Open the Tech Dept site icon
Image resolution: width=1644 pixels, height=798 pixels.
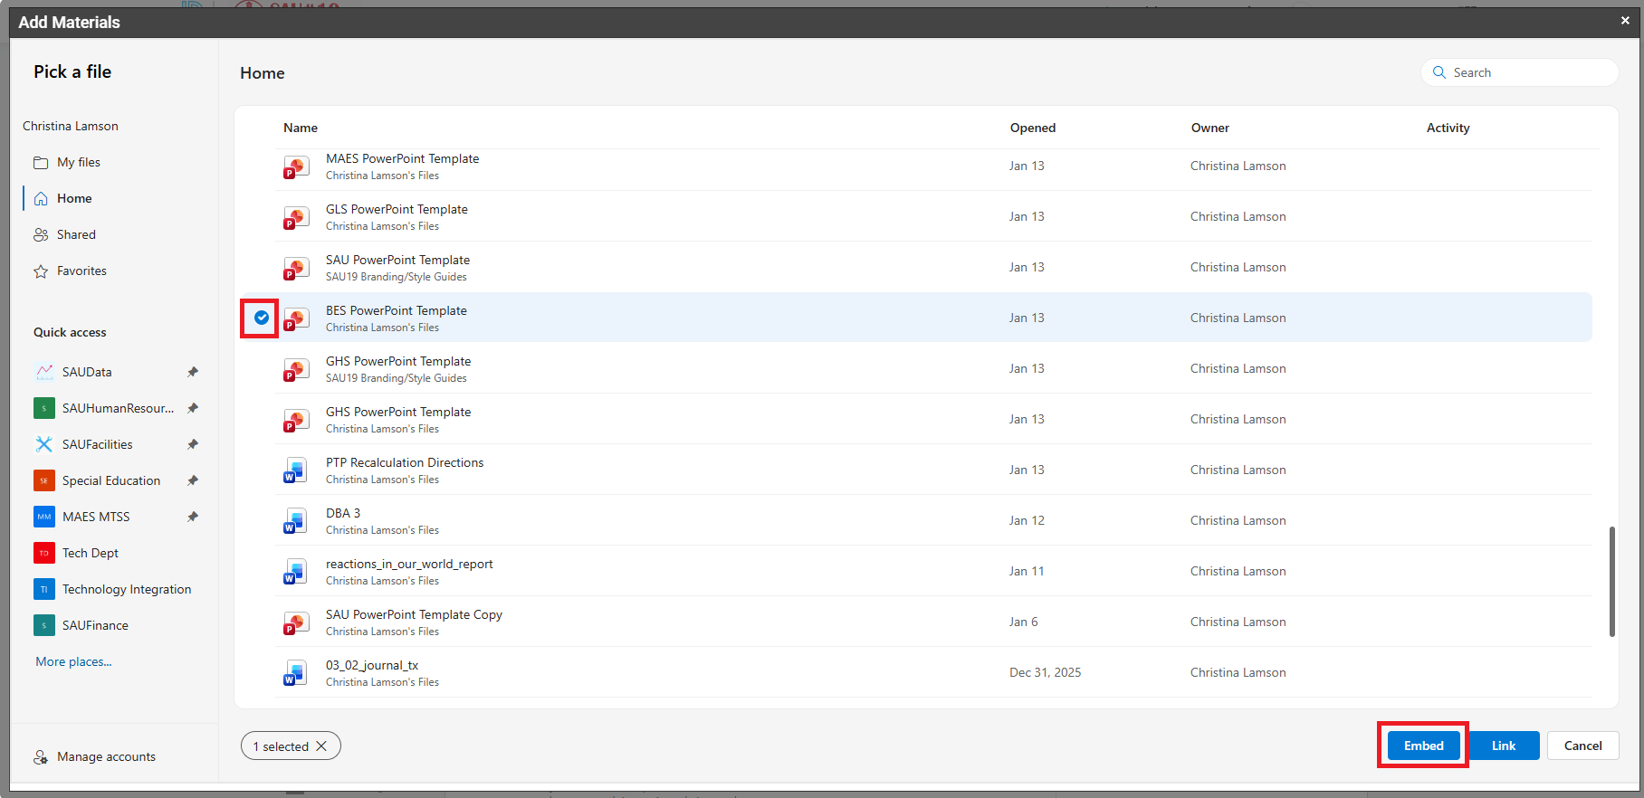[43, 553]
